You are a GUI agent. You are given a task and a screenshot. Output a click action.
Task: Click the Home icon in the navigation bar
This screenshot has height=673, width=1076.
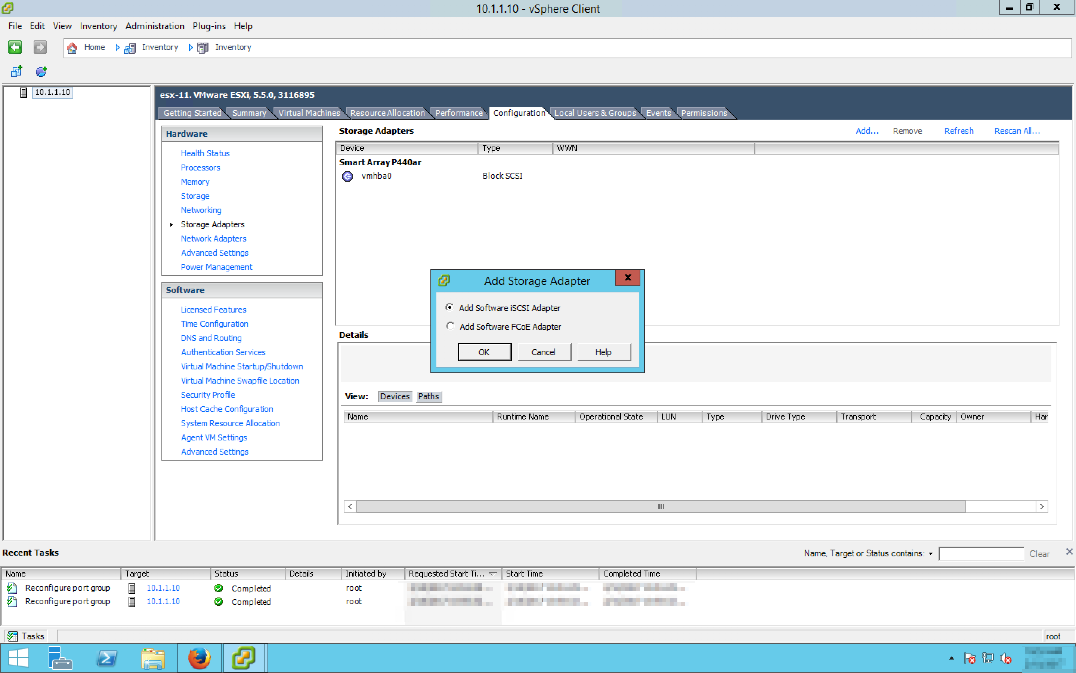click(x=72, y=47)
